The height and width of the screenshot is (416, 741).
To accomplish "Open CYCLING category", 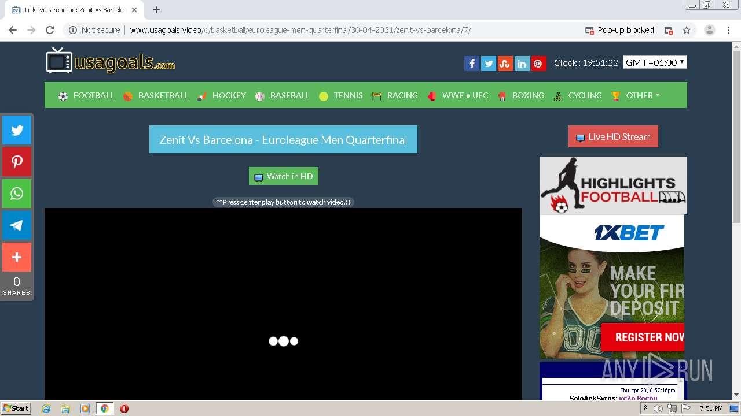I will click(578, 95).
